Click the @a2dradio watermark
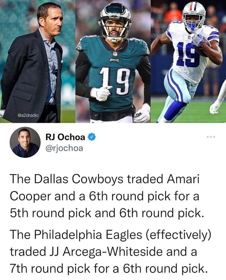226x280 pixels. click(28, 115)
